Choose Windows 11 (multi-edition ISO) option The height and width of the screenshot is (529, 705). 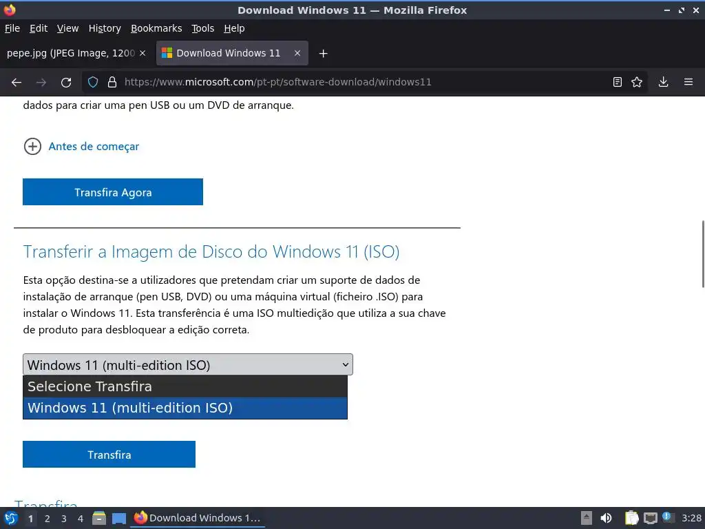185,408
